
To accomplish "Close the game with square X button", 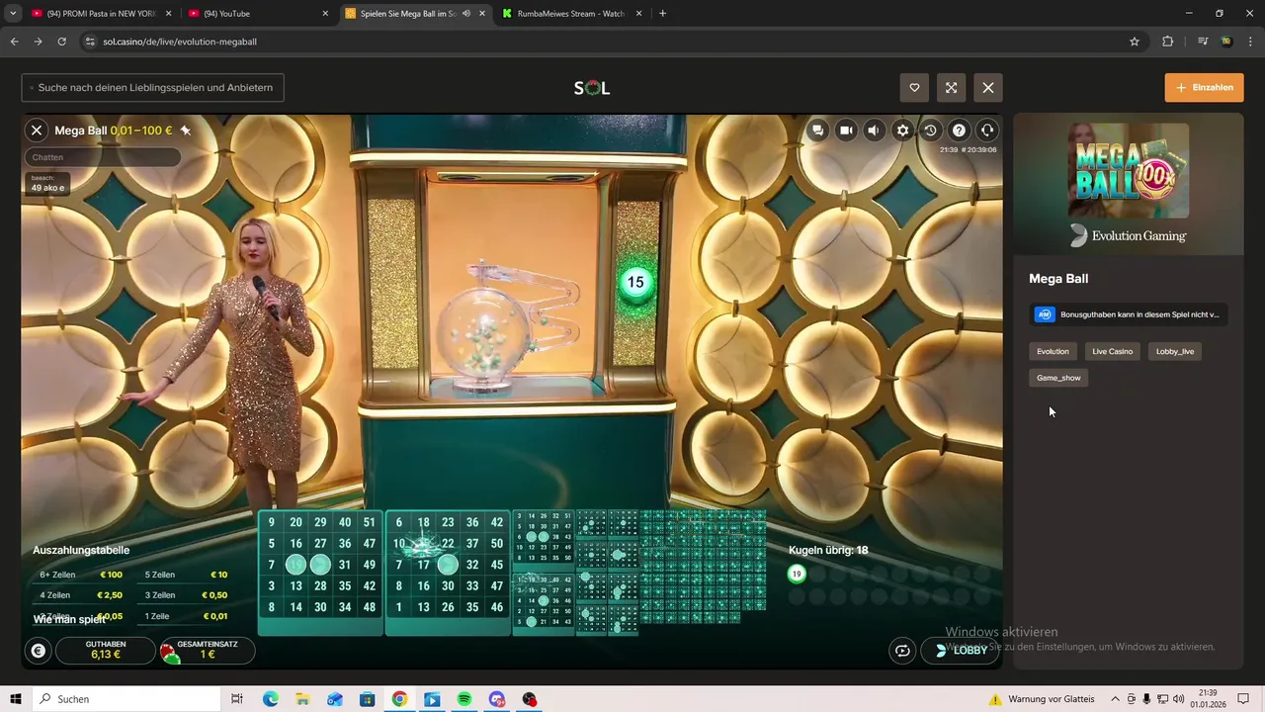I will [x=988, y=88].
